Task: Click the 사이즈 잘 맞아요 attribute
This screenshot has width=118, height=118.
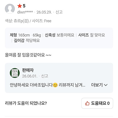Action: [x=91, y=35]
